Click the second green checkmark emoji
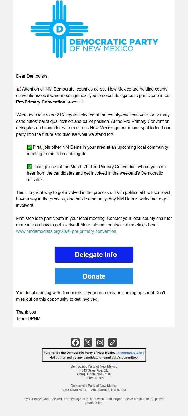Viewport: 188px width, 416px height. point(29,167)
